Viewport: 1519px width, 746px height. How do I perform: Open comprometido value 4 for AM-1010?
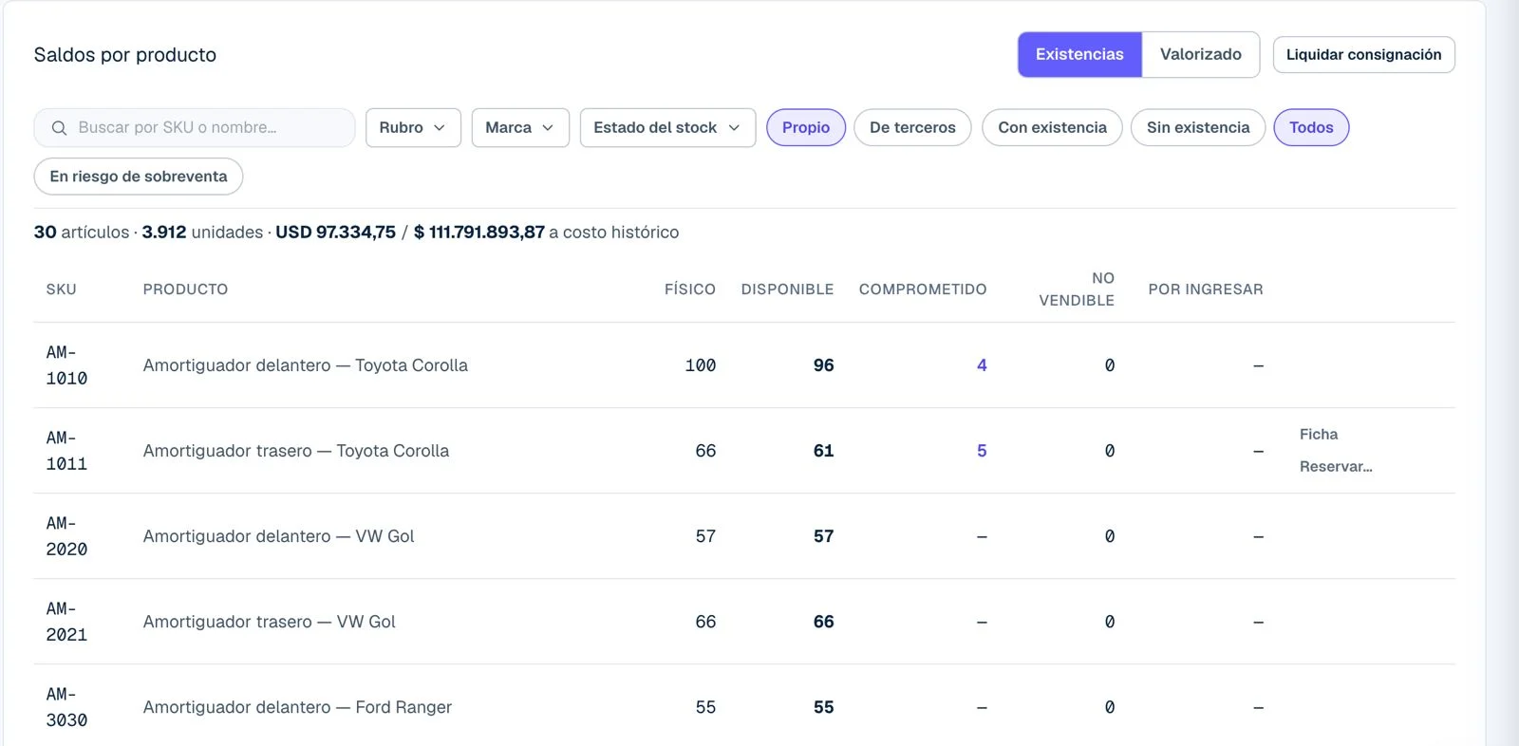coord(982,365)
